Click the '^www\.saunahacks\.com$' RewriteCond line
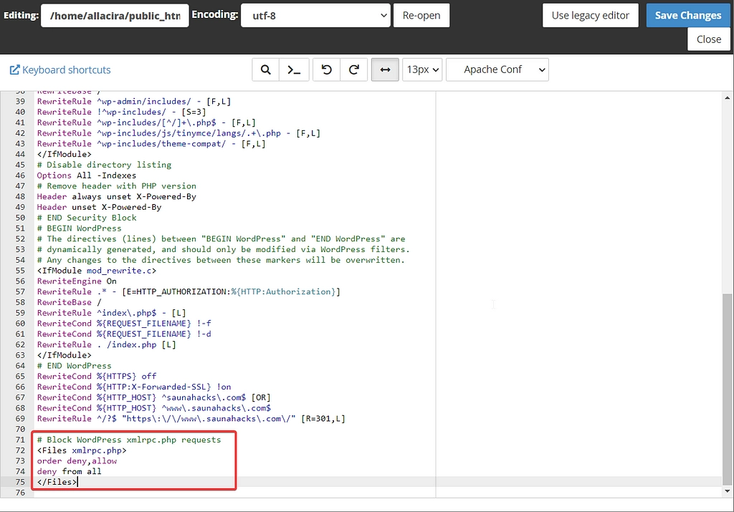Screen dimensions: 734x512 (x=153, y=408)
